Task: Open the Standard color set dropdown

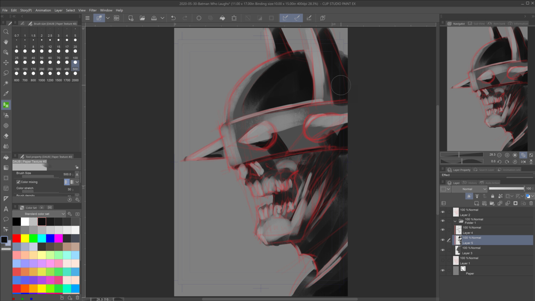Action: tap(39, 214)
